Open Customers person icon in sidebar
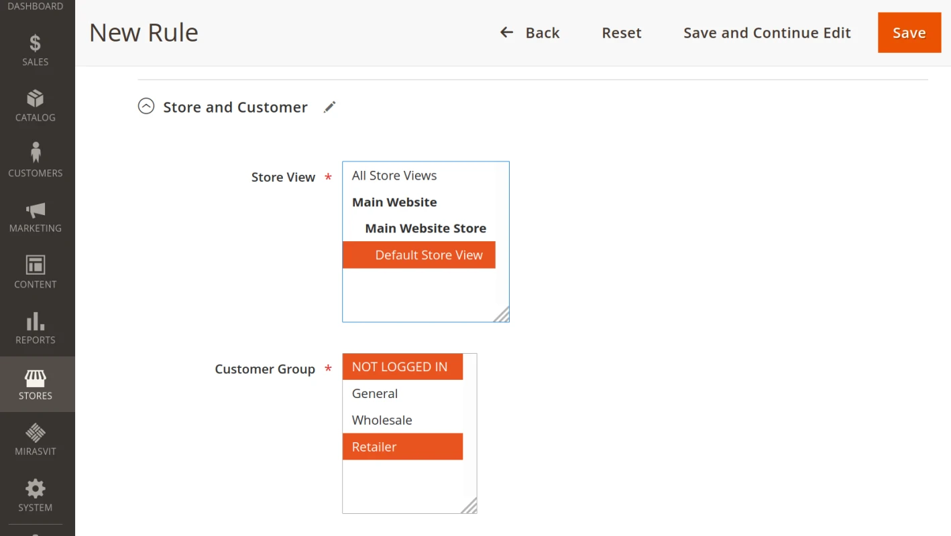The width and height of the screenshot is (951, 536). tap(35, 153)
